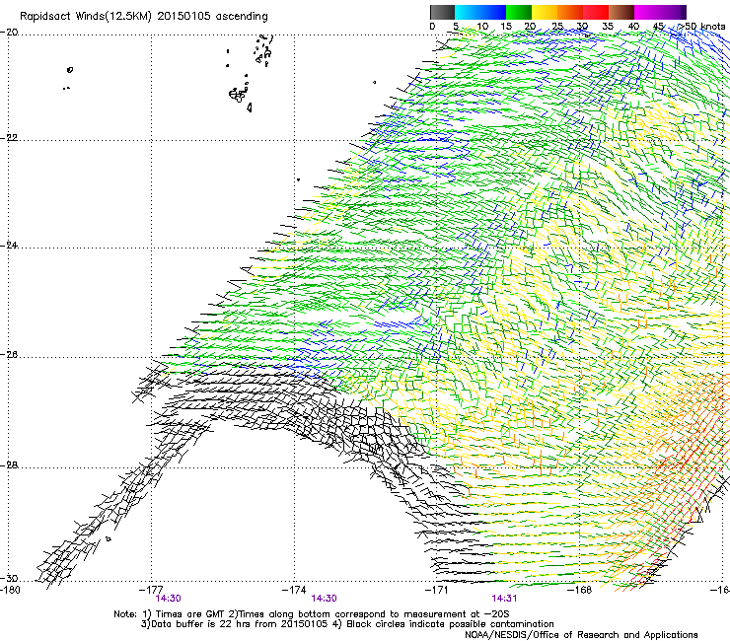This screenshot has width=730, height=641.
Task: Click the green 15-20 knots legend swatch
Action: 519,12
